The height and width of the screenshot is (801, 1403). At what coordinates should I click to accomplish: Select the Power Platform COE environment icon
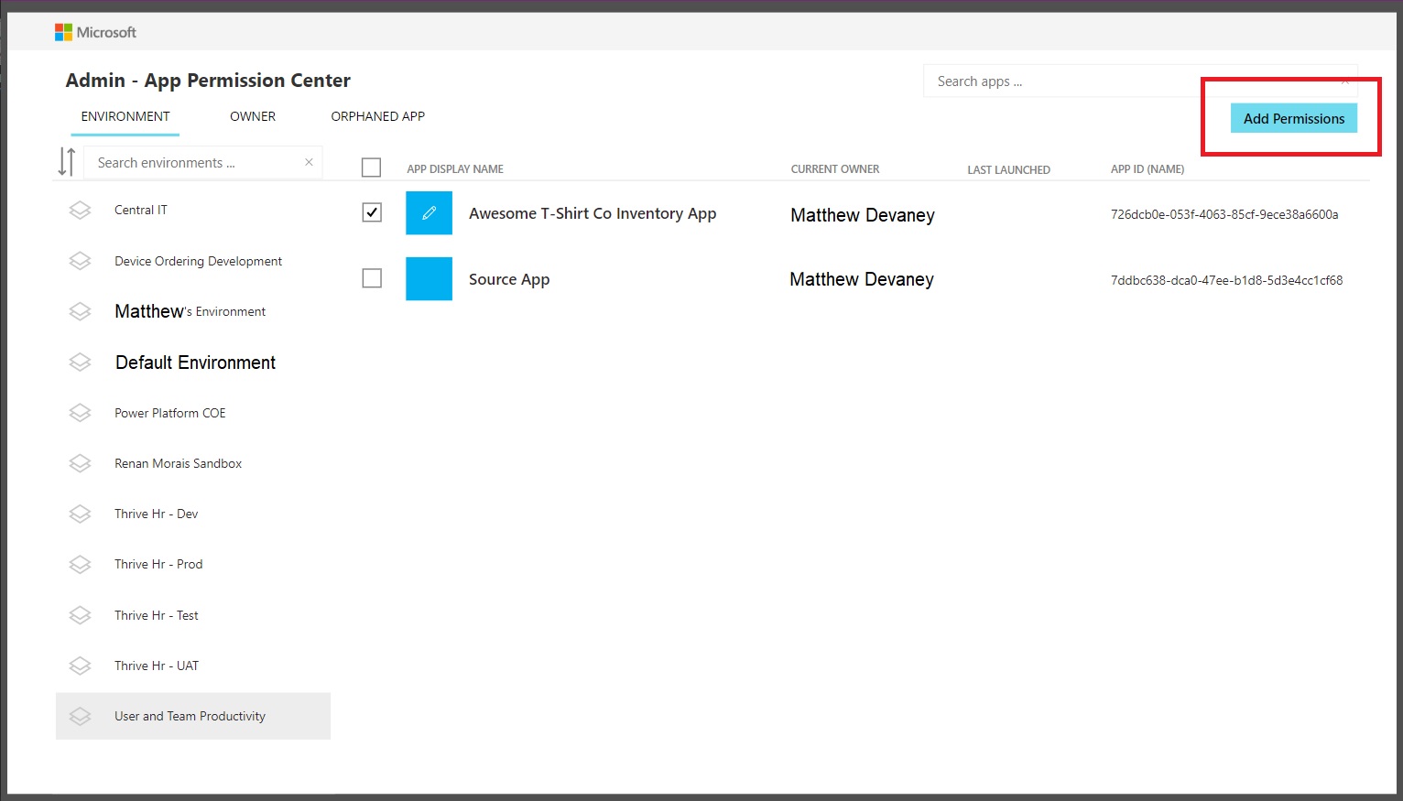coord(80,413)
